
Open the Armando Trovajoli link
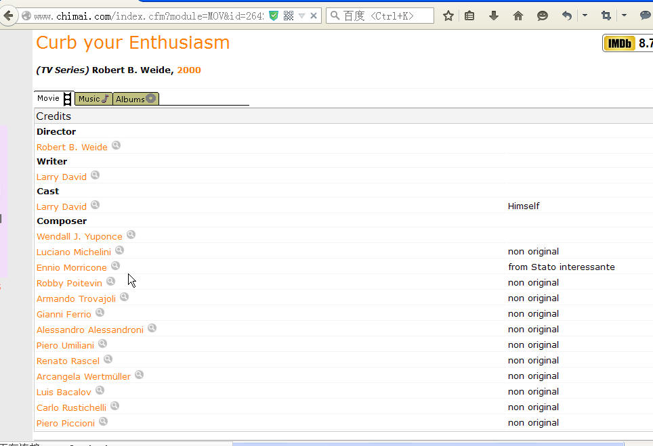coord(77,299)
